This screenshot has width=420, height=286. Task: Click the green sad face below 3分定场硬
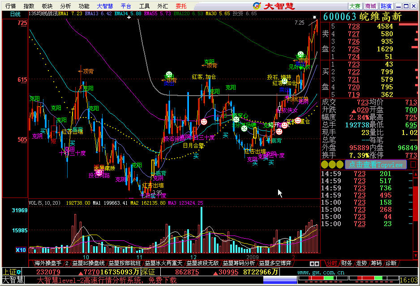(244, 128)
